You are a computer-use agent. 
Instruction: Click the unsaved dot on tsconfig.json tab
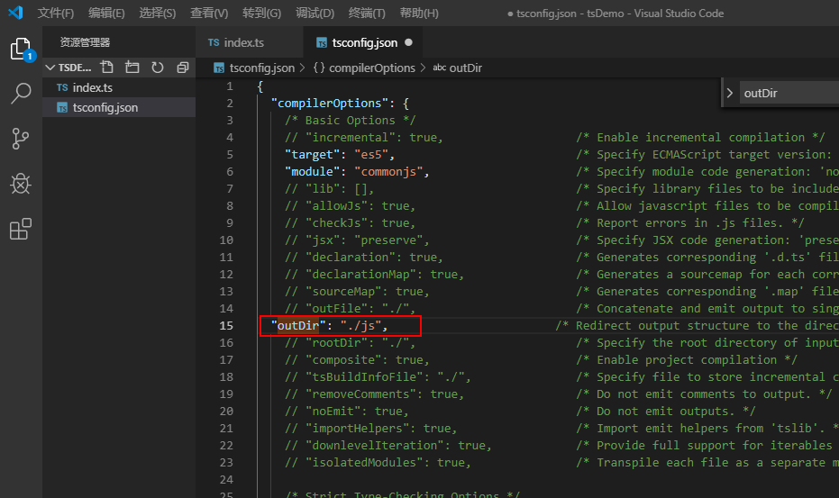pos(408,42)
